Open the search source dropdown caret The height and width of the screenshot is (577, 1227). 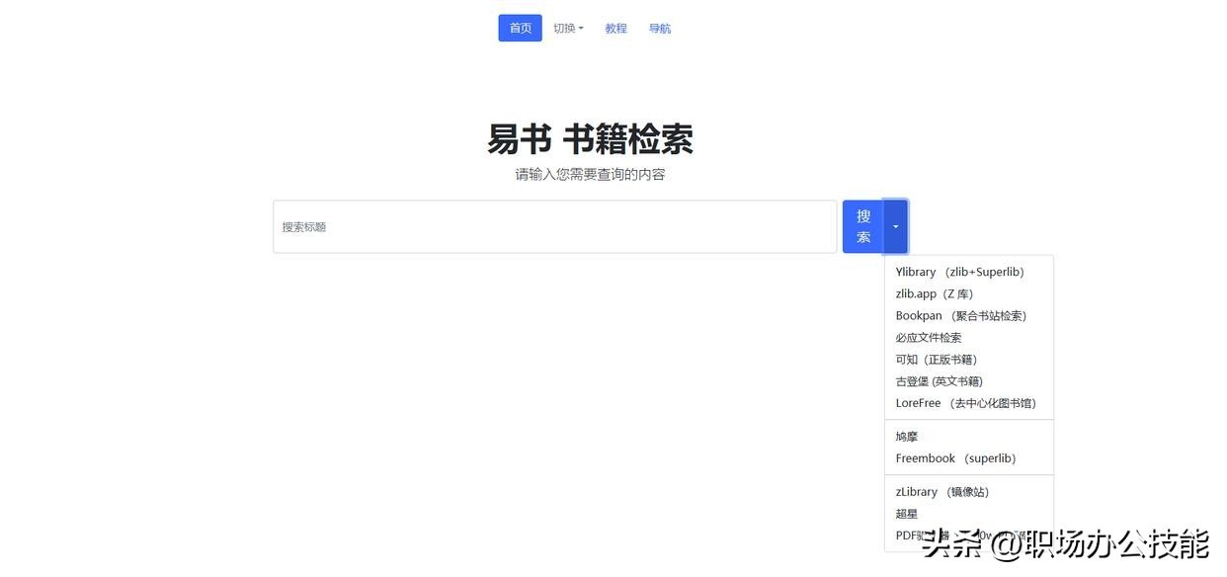click(x=895, y=226)
